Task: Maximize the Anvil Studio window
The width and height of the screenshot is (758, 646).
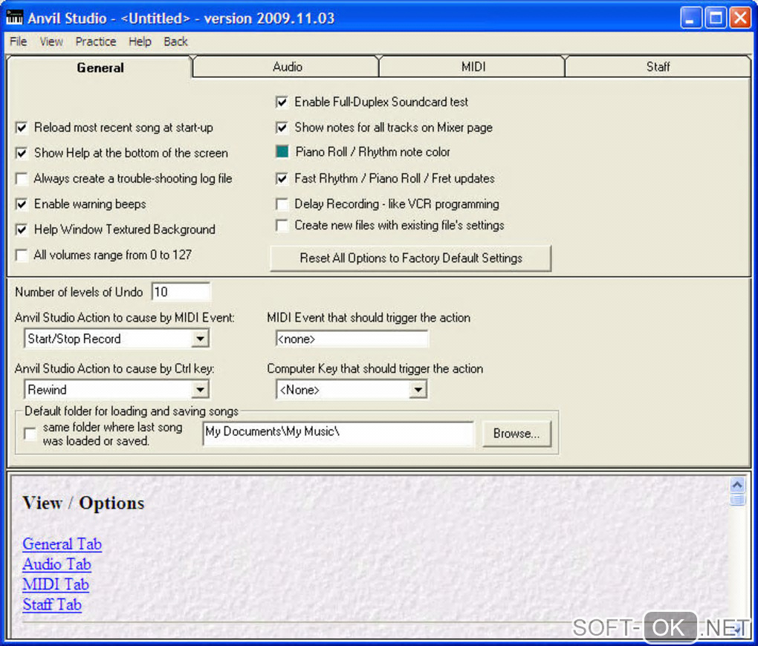Action: (x=716, y=18)
